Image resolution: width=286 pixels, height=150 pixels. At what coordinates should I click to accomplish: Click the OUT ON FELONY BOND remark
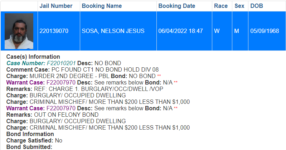coord(66,115)
